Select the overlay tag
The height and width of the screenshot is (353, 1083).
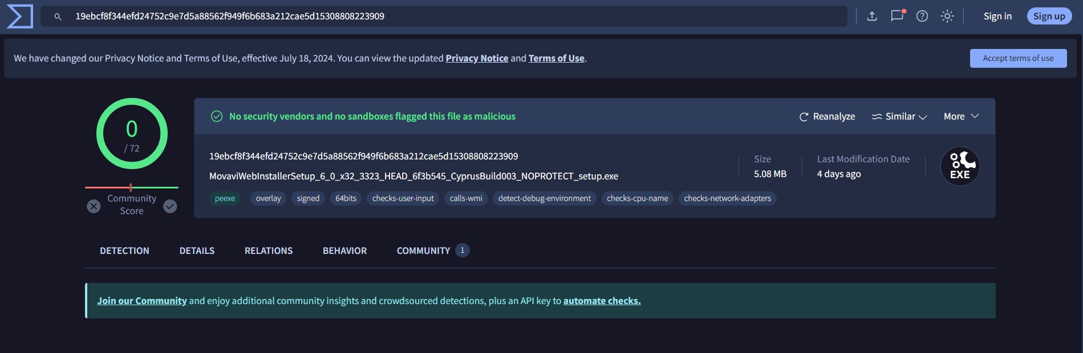click(268, 198)
